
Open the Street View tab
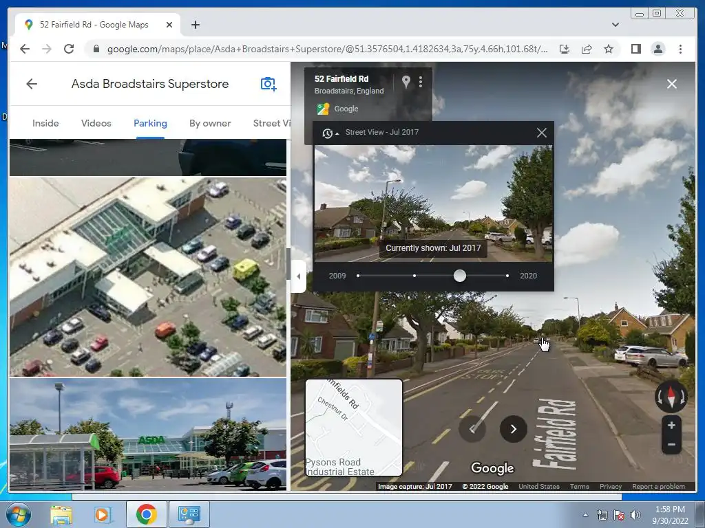pos(271,124)
